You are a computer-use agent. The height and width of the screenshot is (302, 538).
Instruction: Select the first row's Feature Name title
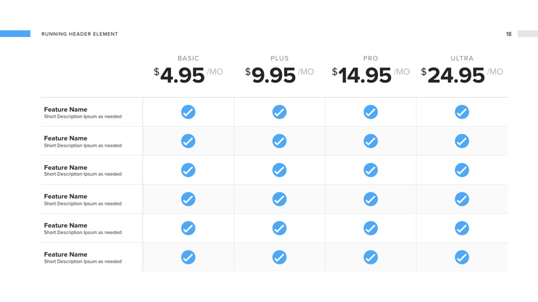pos(66,109)
